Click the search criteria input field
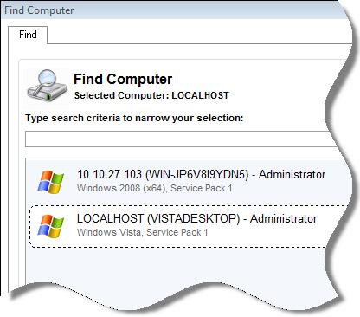Viewport: 360px width, 317px height. coord(182,139)
